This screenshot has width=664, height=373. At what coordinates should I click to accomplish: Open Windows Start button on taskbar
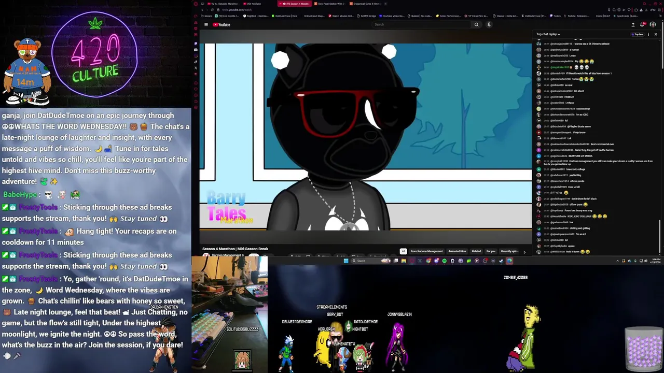[x=346, y=261]
